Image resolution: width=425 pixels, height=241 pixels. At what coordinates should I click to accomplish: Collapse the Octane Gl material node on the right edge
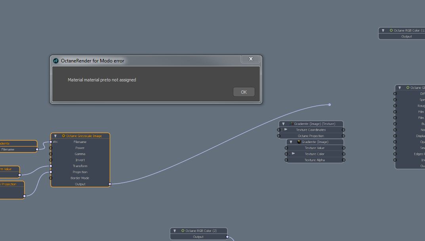[x=400, y=88]
